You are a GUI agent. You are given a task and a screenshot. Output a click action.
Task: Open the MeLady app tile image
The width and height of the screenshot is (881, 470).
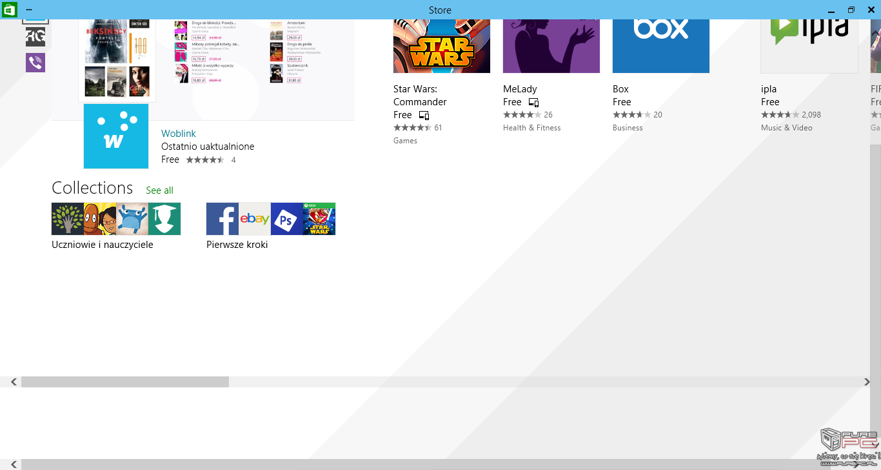[x=551, y=46]
